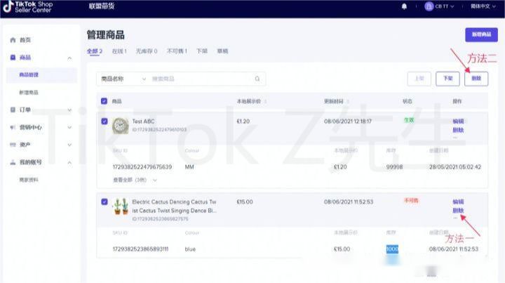Open 商家资料 in the sidebar
The image size is (505, 283).
click(x=29, y=180)
